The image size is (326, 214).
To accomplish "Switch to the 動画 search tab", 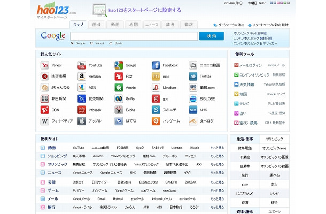I will pos(115,25).
